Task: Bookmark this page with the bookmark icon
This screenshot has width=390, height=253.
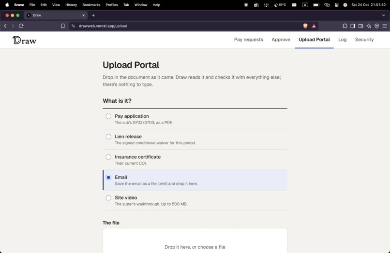Action: click(x=63, y=26)
